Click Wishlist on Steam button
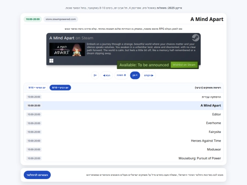The width and height of the screenshot is (247, 185). pyautogui.click(x=184, y=65)
